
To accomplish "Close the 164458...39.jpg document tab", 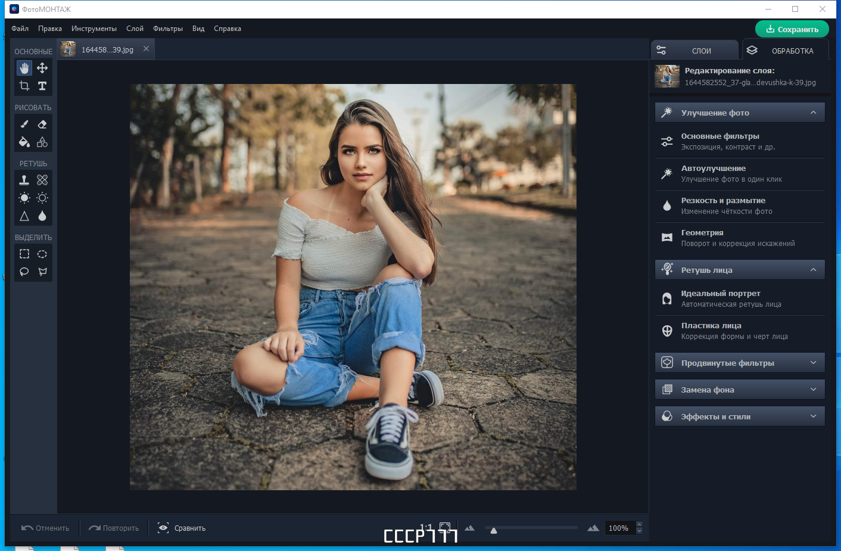I will pos(146,49).
